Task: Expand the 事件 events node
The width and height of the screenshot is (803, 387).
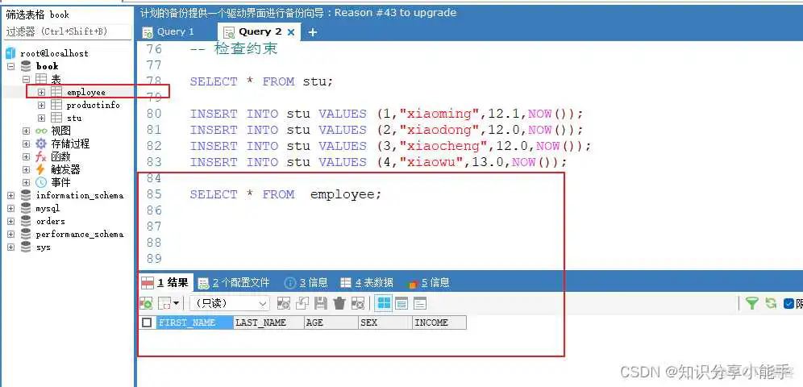Action: pyautogui.click(x=26, y=182)
